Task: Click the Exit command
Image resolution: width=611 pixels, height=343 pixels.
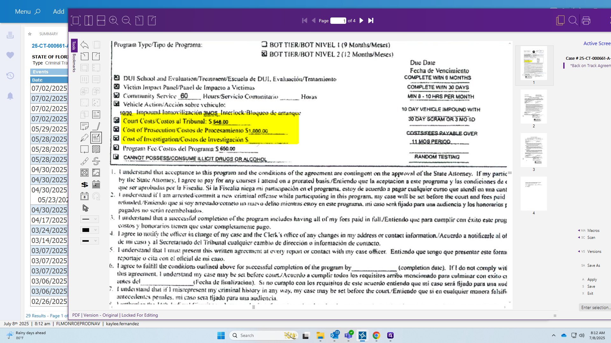Action: point(590,293)
